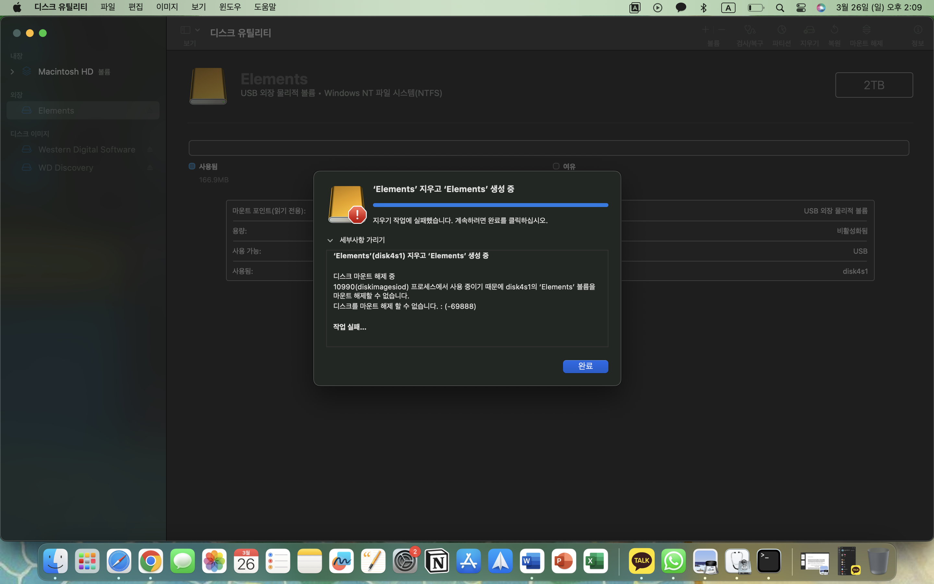The height and width of the screenshot is (584, 934).
Task: Click the erase progress bar
Action: click(x=490, y=205)
